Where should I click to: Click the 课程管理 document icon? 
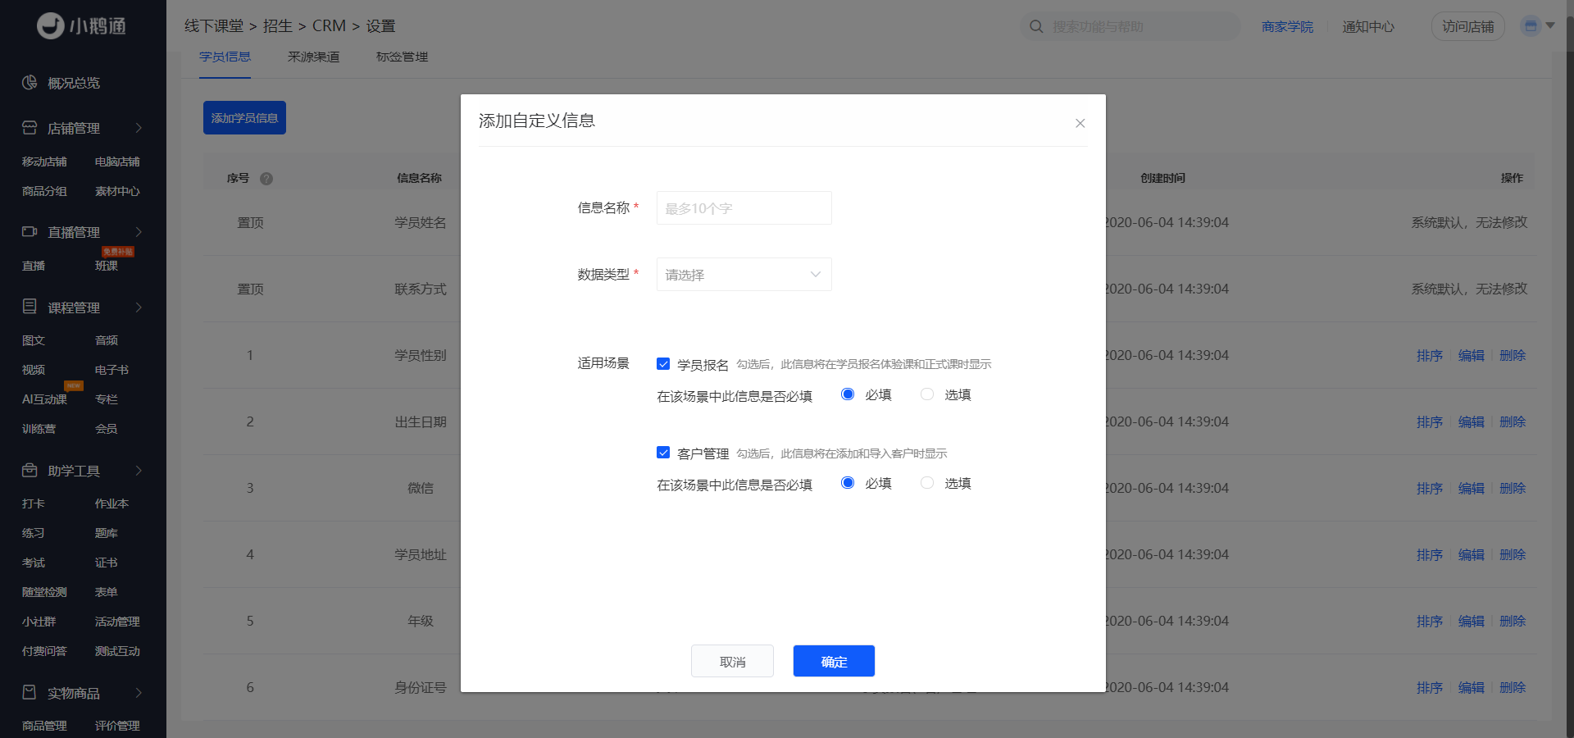point(30,307)
